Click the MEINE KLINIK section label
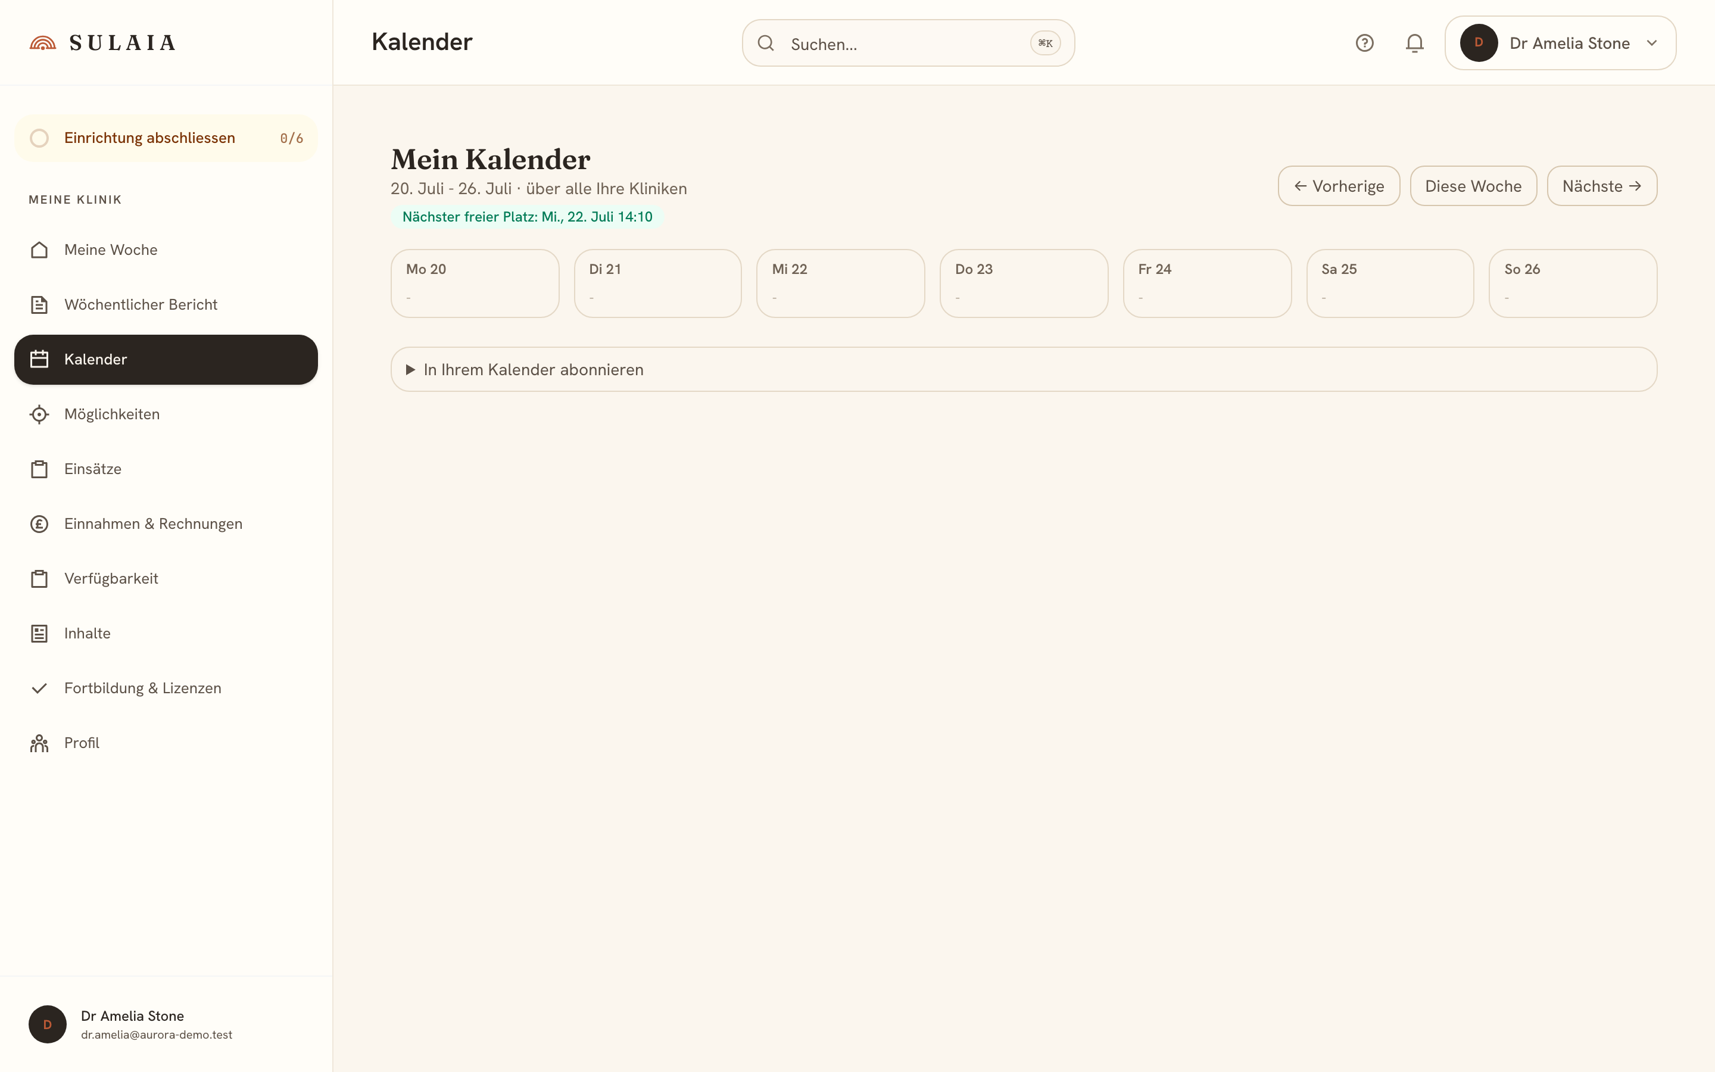 [x=75, y=200]
